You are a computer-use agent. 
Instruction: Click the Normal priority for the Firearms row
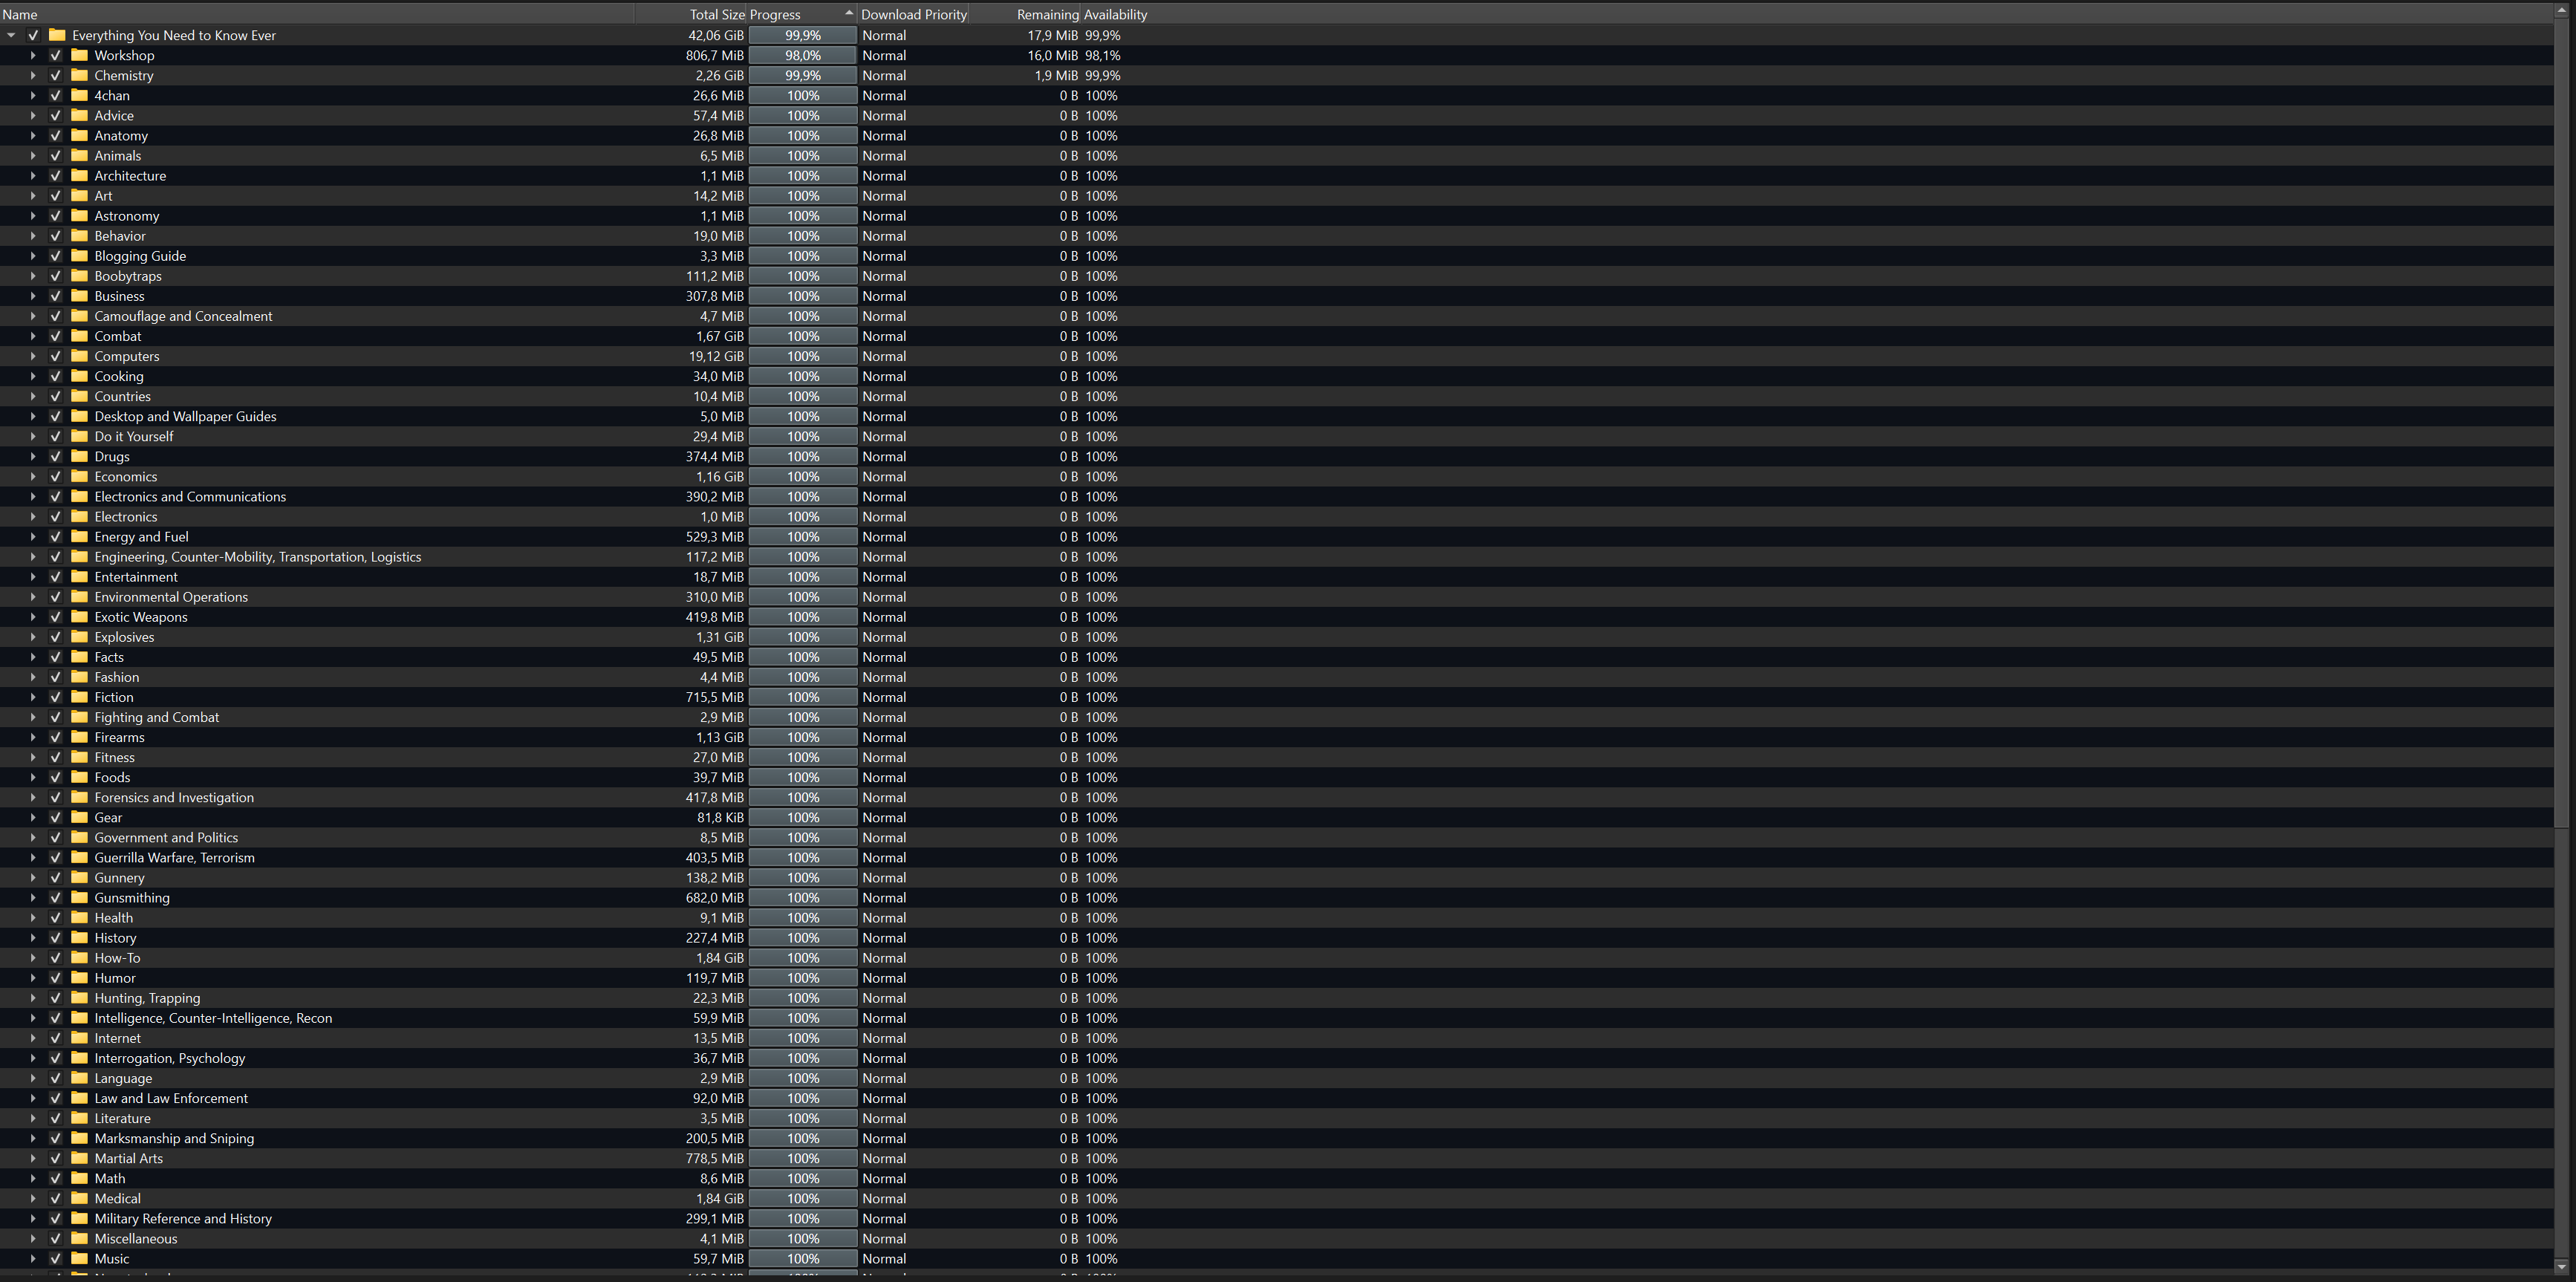coord(884,737)
